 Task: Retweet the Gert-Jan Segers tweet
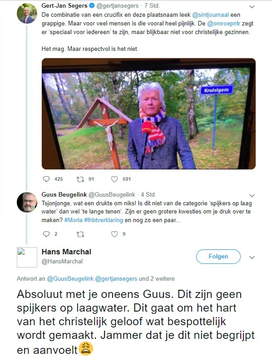coord(80,179)
